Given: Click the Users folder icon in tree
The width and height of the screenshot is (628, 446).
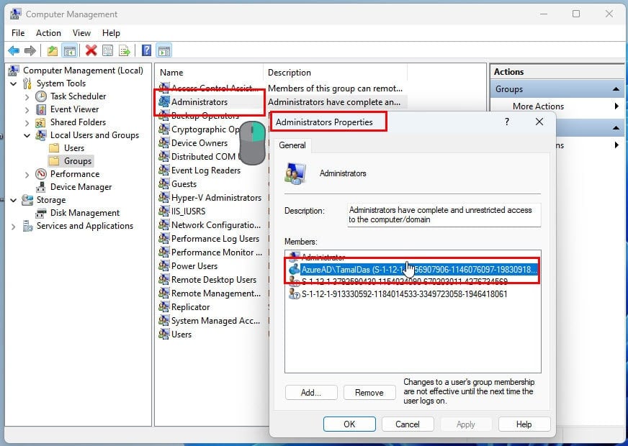Looking at the screenshot, I should pyautogui.click(x=54, y=148).
